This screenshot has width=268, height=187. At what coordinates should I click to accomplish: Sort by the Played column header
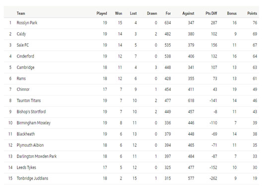[x=102, y=13]
